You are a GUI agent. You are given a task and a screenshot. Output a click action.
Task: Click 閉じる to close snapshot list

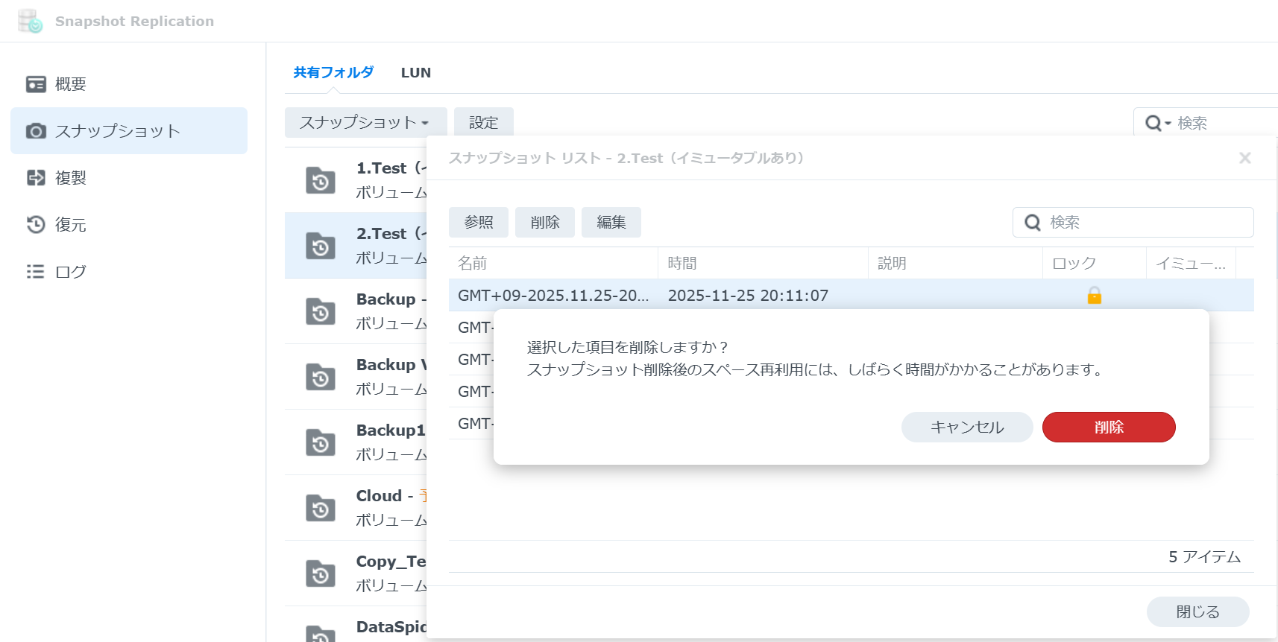click(x=1197, y=611)
